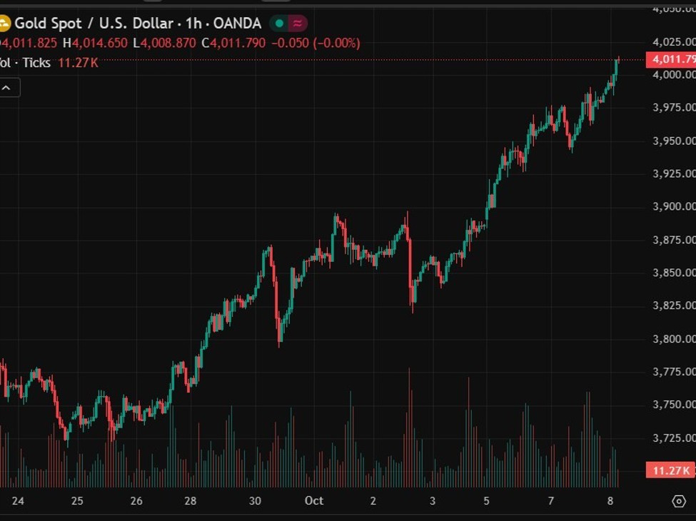The width and height of the screenshot is (696, 521).
Task: Click the Vol · Ticks indicator label
Action: pyautogui.click(x=25, y=63)
